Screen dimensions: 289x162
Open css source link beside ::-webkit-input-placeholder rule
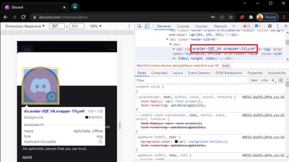click(263, 115)
